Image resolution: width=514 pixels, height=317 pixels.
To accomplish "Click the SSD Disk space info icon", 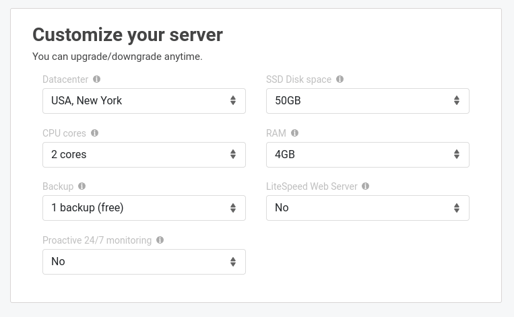I will pos(340,79).
